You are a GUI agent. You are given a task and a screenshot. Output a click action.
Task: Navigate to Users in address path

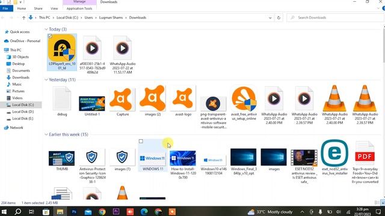pos(88,17)
